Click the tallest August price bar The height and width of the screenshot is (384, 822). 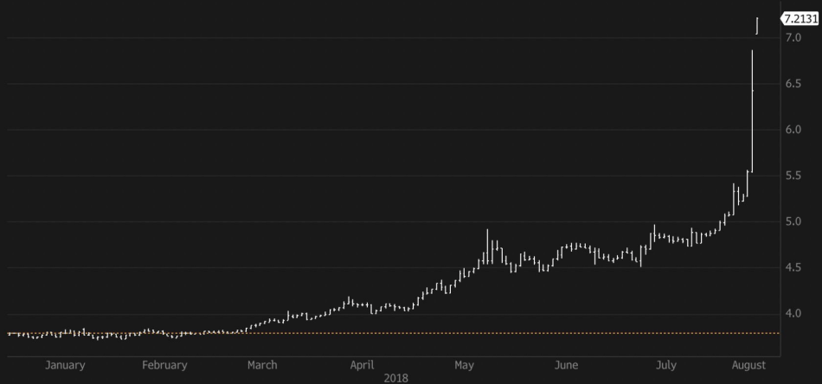pos(752,111)
